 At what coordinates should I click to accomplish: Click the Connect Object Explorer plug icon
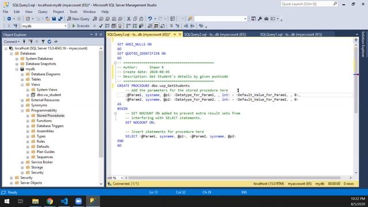click(x=24, y=41)
